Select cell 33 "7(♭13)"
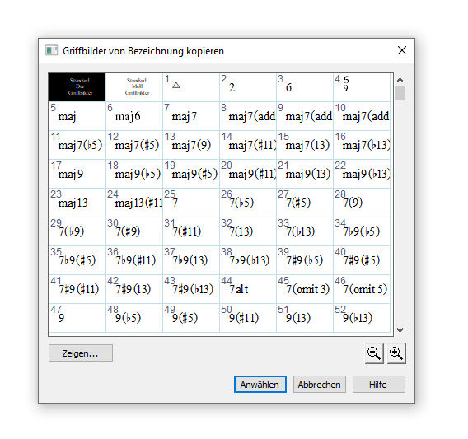Image resolution: width=468 pixels, height=439 pixels. [x=305, y=231]
